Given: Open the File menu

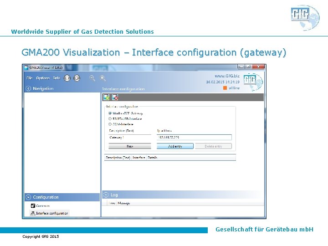Looking at the screenshot, I should pos(30,78).
